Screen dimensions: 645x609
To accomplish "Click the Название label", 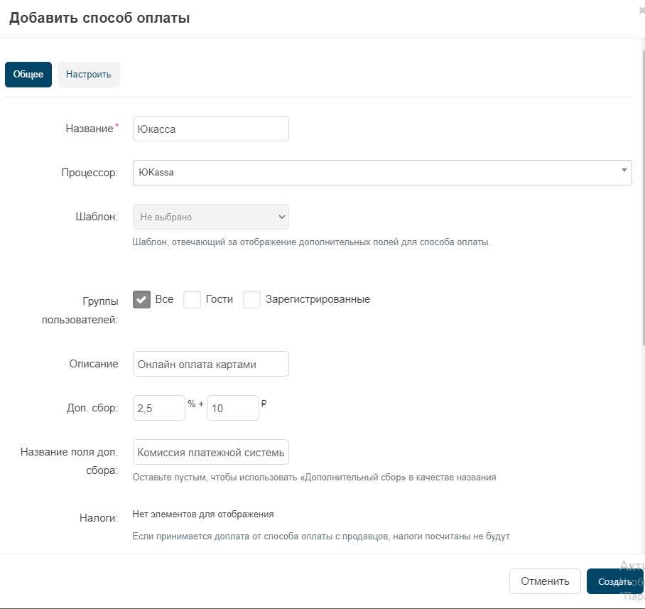I will tap(90, 129).
